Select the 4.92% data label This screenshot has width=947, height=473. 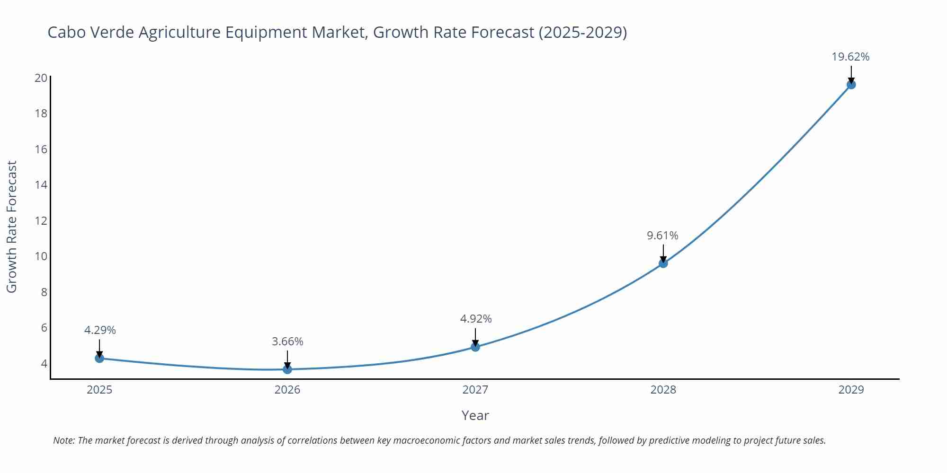[476, 319]
